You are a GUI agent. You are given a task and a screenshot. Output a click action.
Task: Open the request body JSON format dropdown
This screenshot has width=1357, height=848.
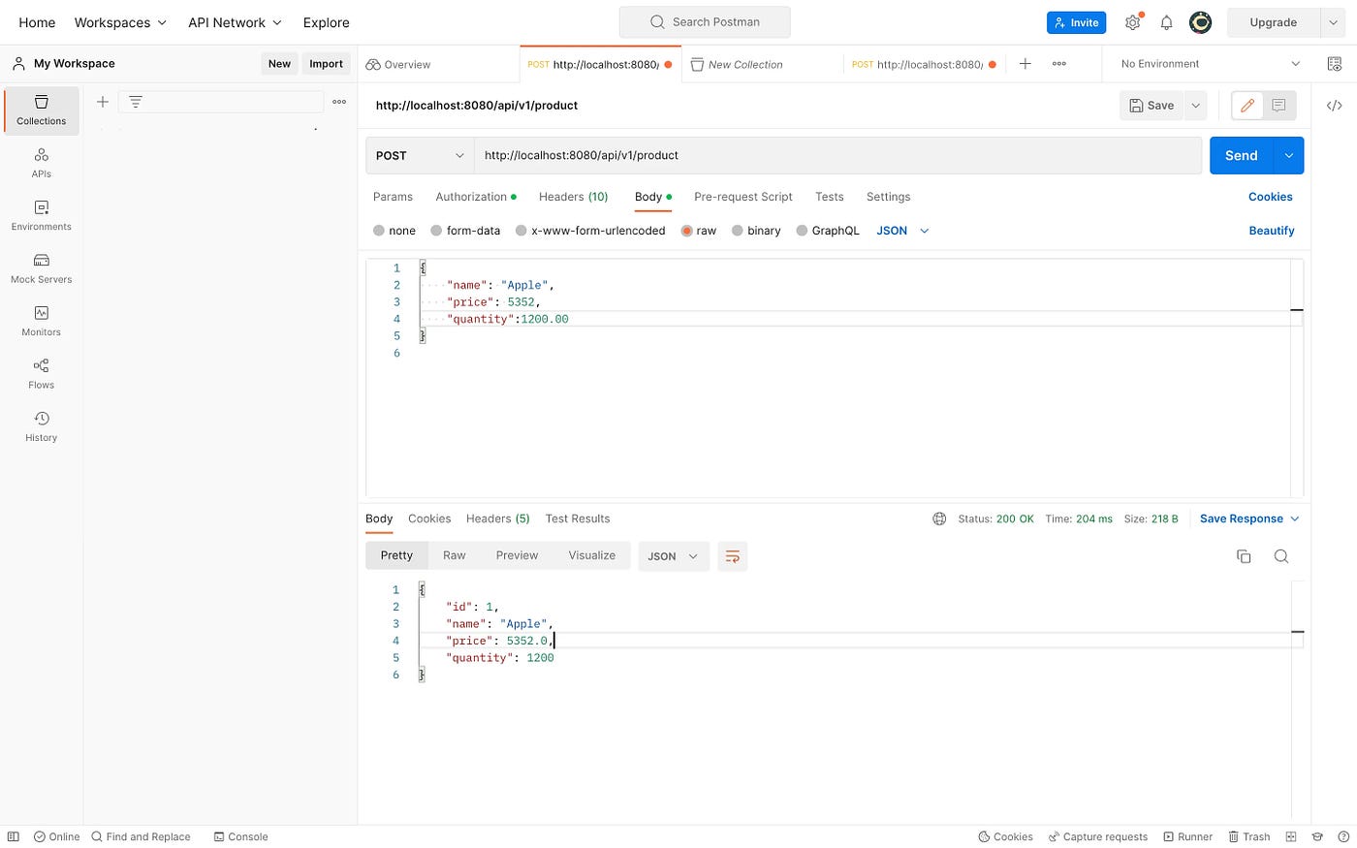point(902,231)
